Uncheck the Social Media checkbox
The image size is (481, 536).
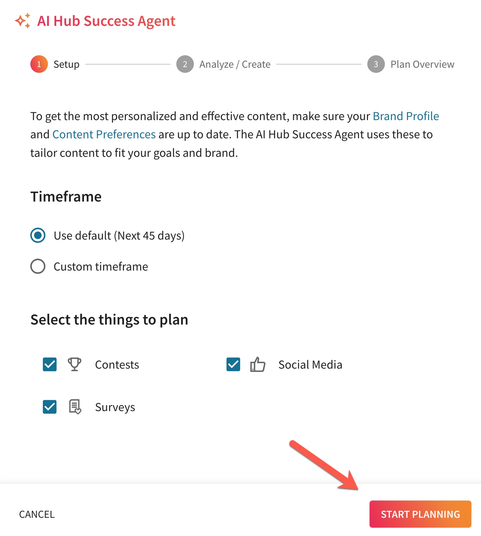(x=233, y=364)
